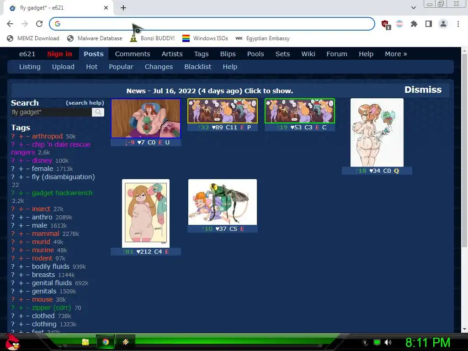Click the 8:11 PM taskbar clock
Screen dimensions: 468x351
pyautogui.click(x=428, y=342)
